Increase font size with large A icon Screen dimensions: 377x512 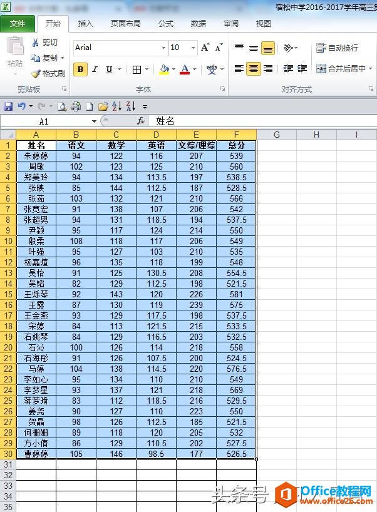coord(205,48)
